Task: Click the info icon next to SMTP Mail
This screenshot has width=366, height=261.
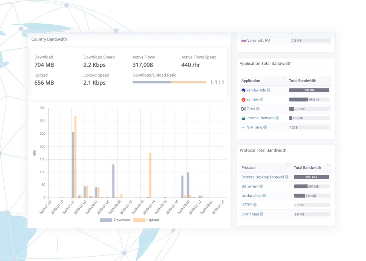Action: (261, 214)
